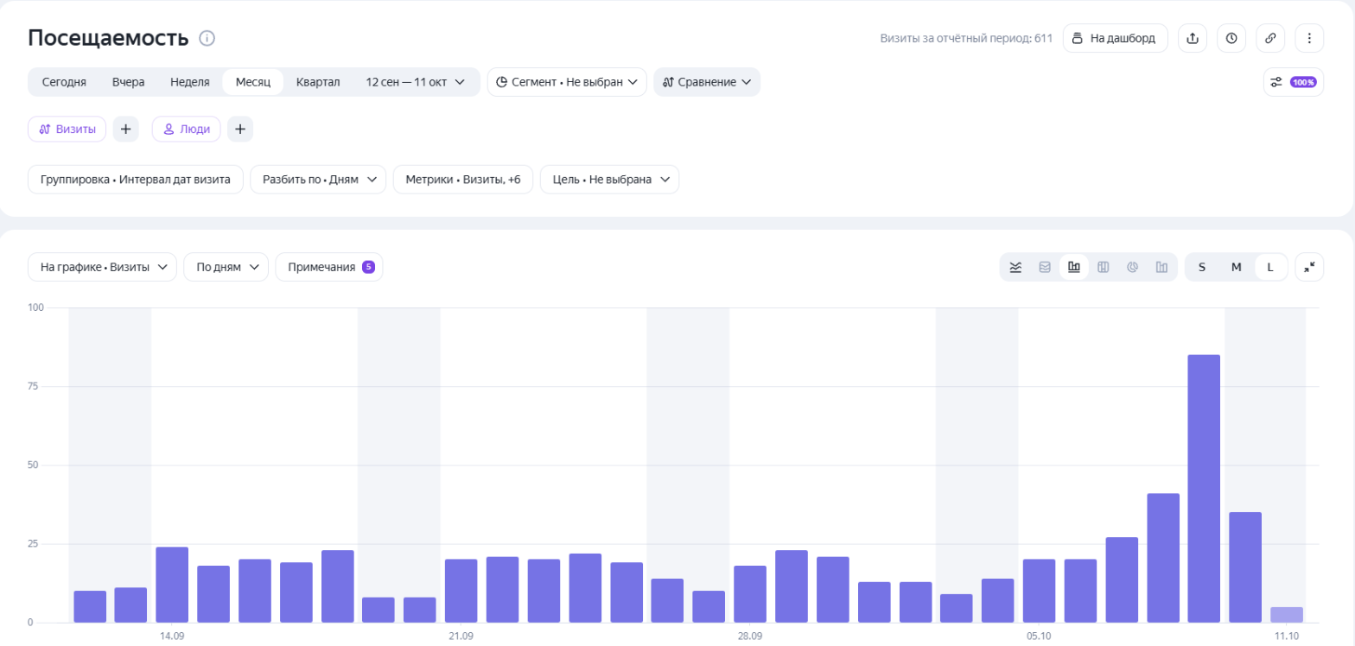This screenshot has width=1355, height=646.
Task: Switch chart to line graph view
Action: 1015,267
